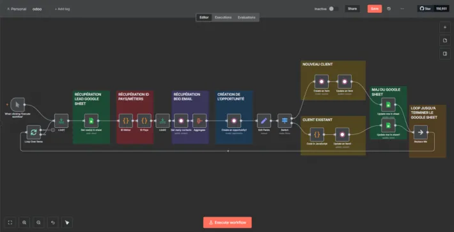Click the odoo workflow name
454x232 pixels.
click(x=37, y=9)
